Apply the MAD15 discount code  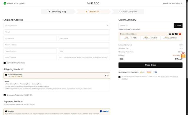coord(174,38)
